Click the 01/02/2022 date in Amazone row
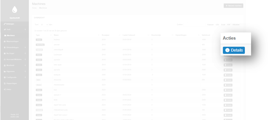 tap(127, 80)
